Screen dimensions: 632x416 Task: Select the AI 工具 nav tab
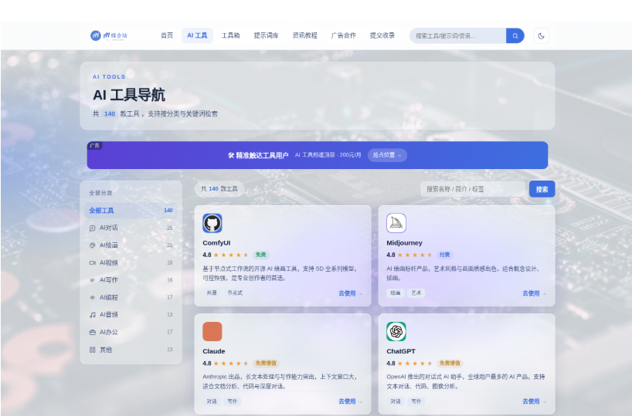[x=197, y=36]
